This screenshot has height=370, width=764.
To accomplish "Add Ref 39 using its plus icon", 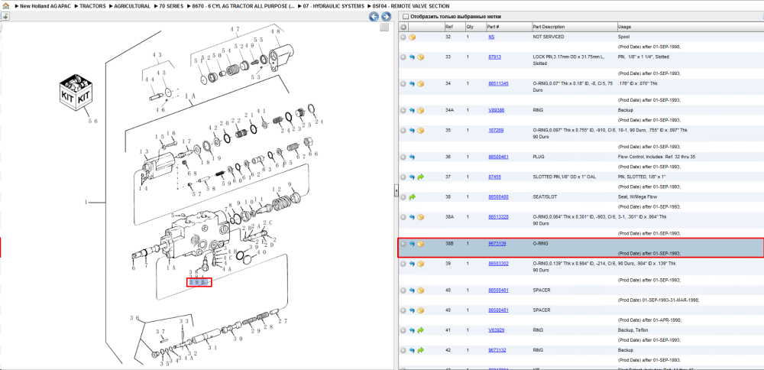I will (x=403, y=264).
